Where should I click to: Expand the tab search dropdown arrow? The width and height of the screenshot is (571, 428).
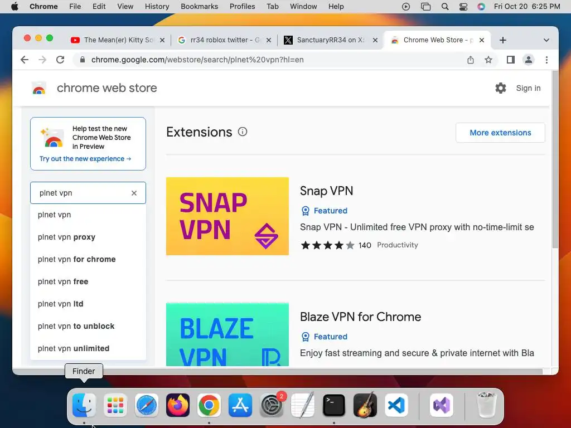[546, 40]
